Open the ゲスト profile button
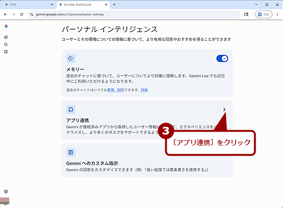This screenshot has height=208, width=283. (x=263, y=14)
